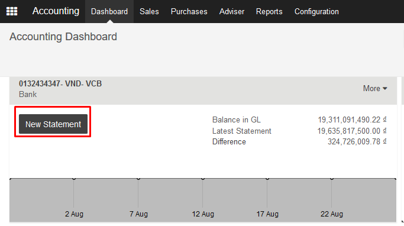Click the 12 Aug point on chart

pos(203,178)
